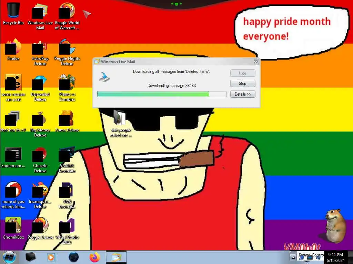Switch to the Windows Live Mail taskbar button
Screen dimensions: 353x264
click(x=116, y=257)
